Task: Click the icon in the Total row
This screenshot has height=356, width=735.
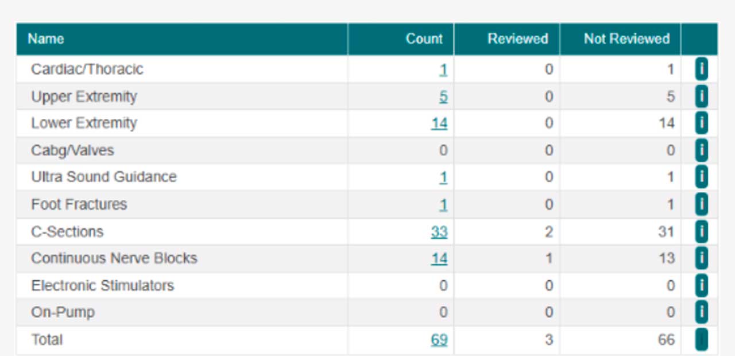Action: coord(701,339)
